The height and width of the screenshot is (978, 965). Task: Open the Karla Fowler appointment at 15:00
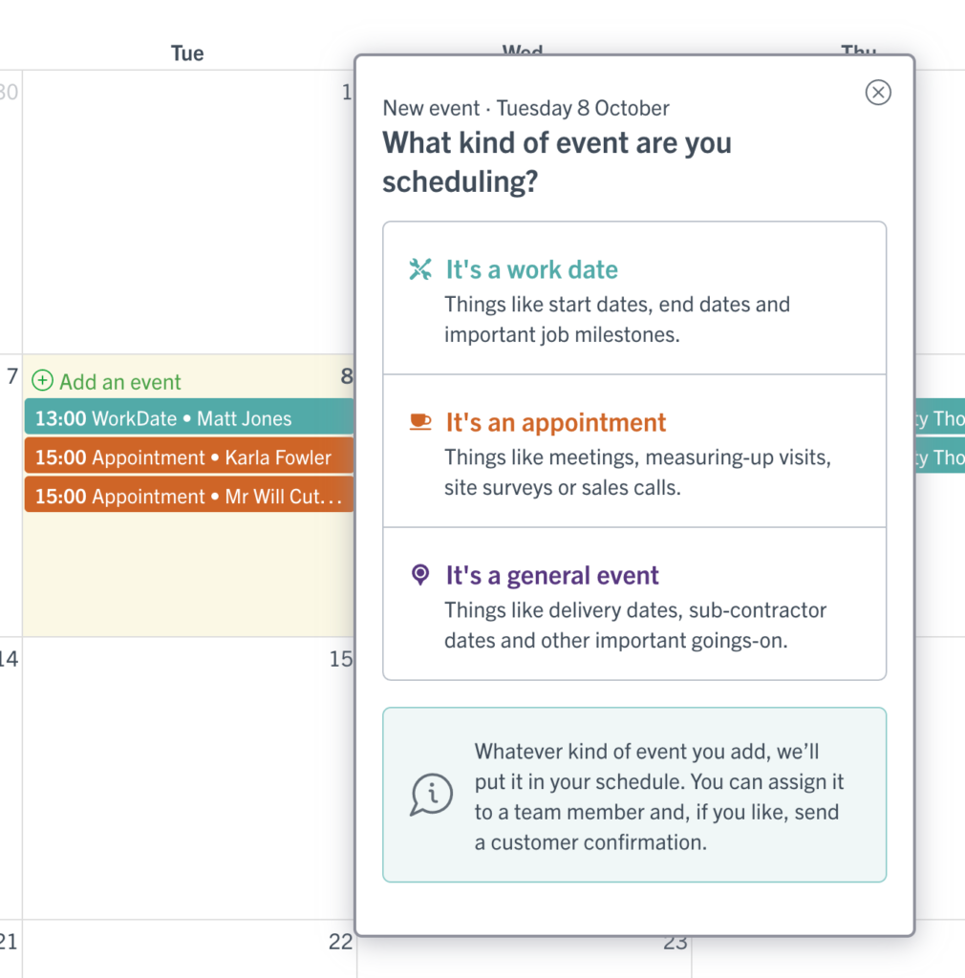pos(189,457)
